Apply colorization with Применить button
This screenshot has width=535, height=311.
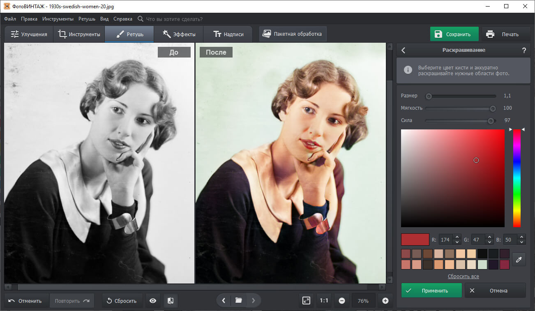[431, 290]
